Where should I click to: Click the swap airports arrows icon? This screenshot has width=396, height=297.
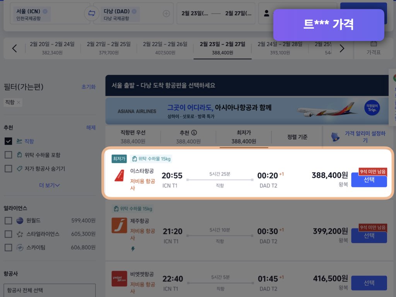tap(91, 13)
